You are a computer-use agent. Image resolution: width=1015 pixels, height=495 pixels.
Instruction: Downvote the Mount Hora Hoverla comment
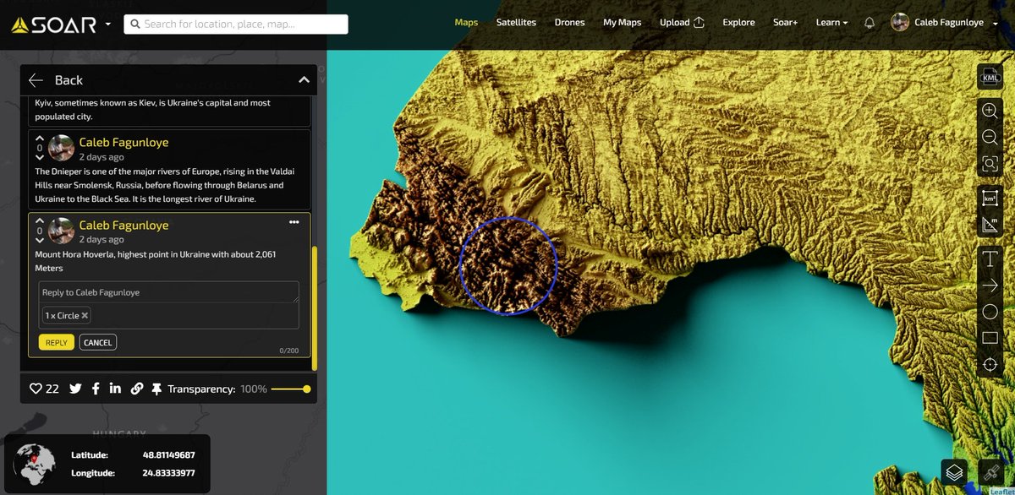pyautogui.click(x=39, y=241)
